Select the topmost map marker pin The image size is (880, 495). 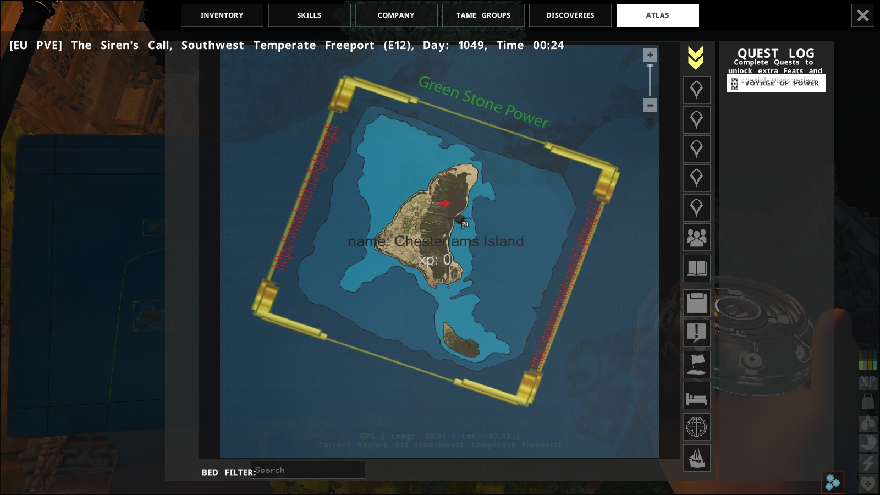pos(697,90)
